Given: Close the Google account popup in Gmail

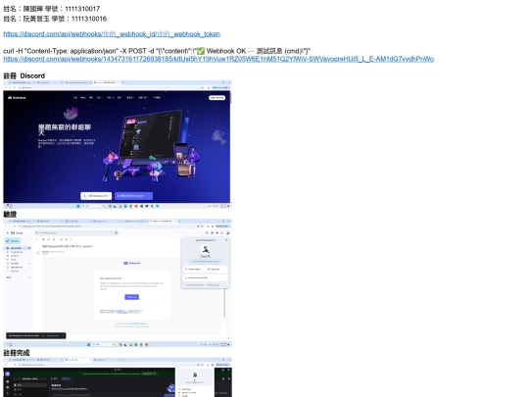Looking at the screenshot, I should tap(226, 240).
